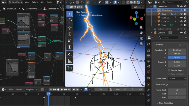Toggle camera view with camera icon

pyautogui.click(x=141, y=38)
